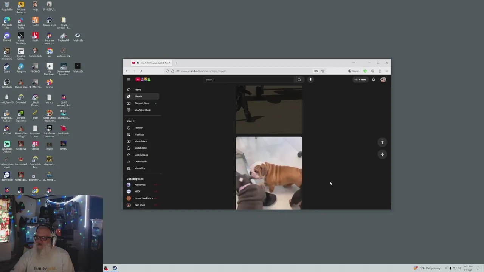Mute the playing tab via speaker icon
Viewport: 484px width, 272px height.
click(x=138, y=63)
